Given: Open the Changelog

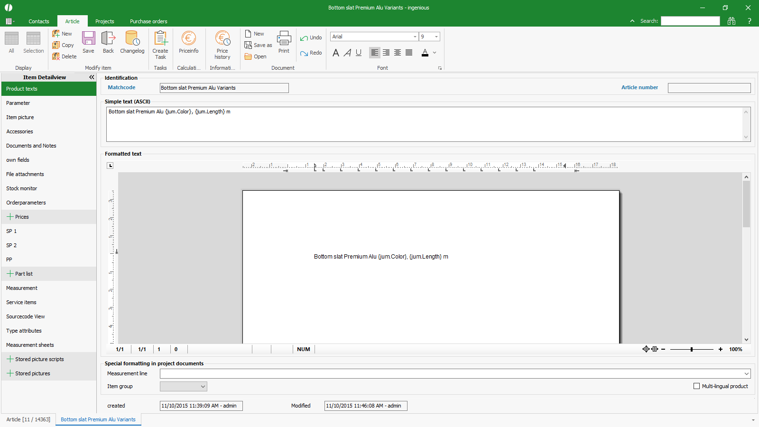Looking at the screenshot, I should [x=132, y=42].
